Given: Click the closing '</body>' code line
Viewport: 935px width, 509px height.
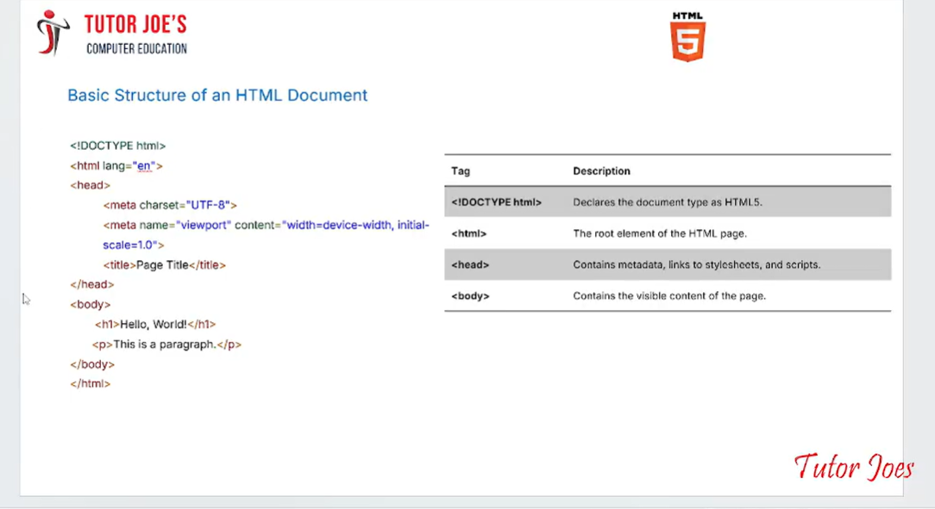Looking at the screenshot, I should (x=91, y=364).
